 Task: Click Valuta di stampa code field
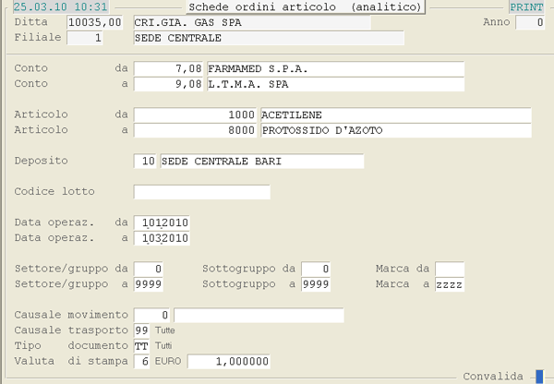click(141, 361)
